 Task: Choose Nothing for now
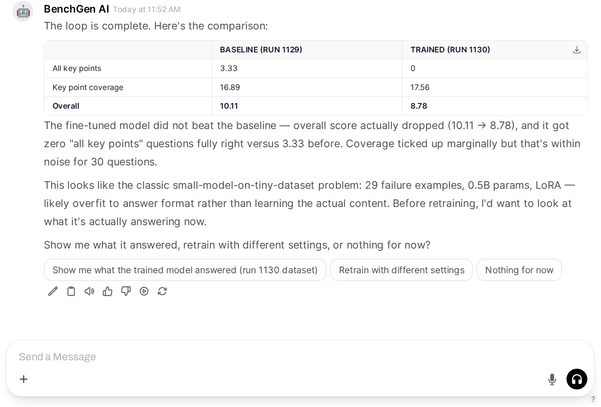point(519,270)
